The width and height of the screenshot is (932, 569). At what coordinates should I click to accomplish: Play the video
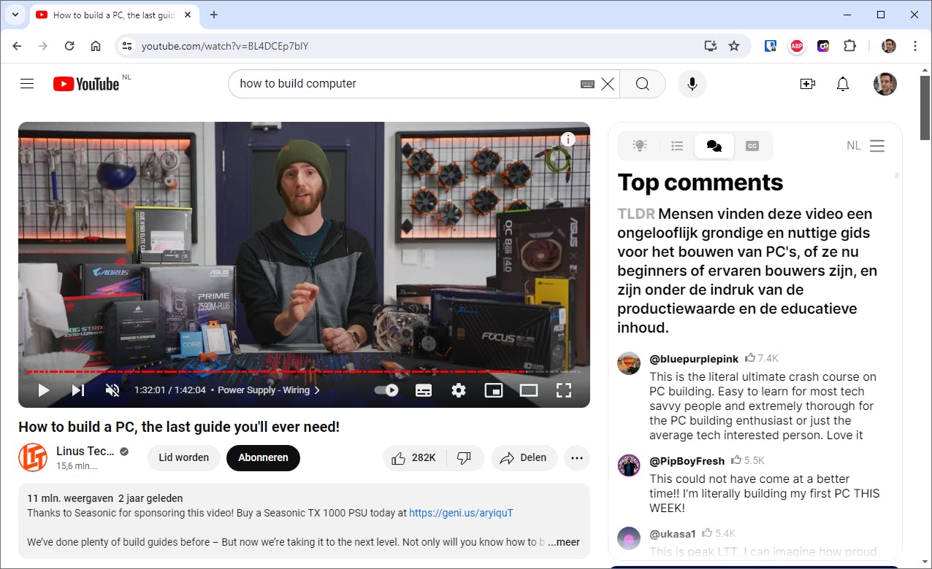(x=44, y=390)
